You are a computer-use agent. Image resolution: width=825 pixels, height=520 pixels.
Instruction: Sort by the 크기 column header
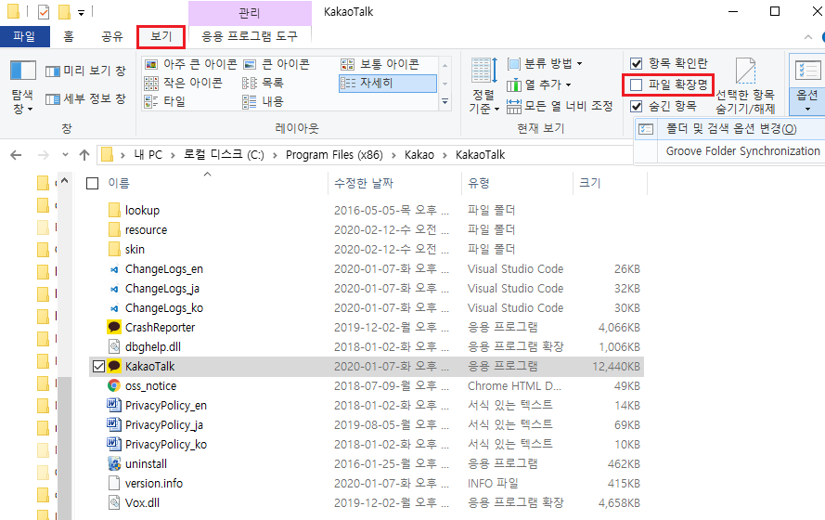click(x=590, y=183)
